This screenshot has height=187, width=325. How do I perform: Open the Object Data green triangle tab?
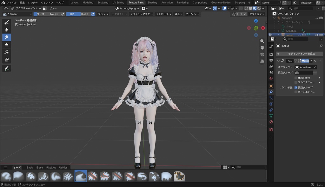click(x=271, y=116)
